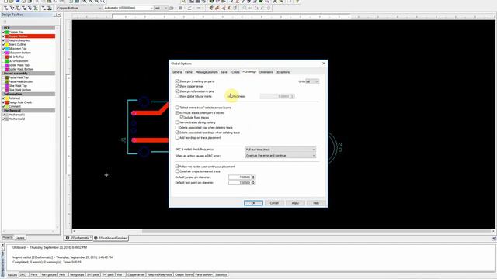Switch to 555schematic document tab

tap(79, 238)
